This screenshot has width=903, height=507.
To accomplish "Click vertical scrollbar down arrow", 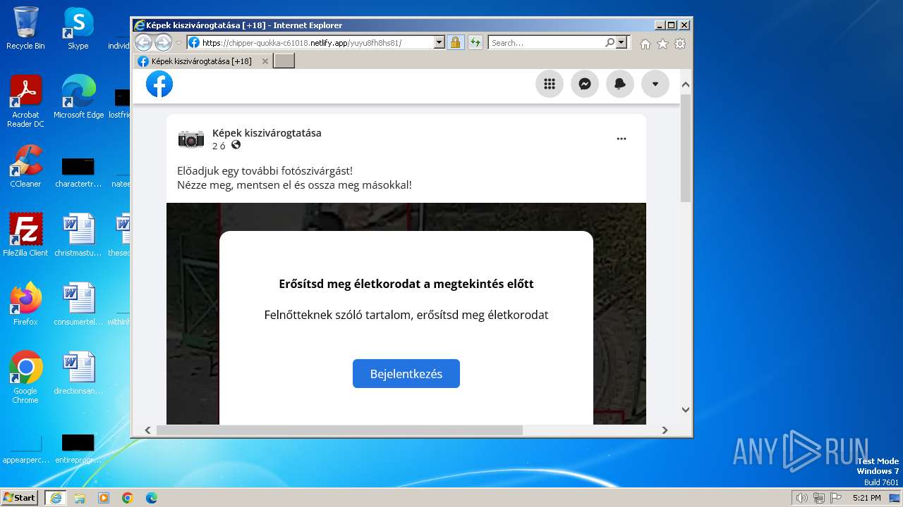I will coord(686,409).
